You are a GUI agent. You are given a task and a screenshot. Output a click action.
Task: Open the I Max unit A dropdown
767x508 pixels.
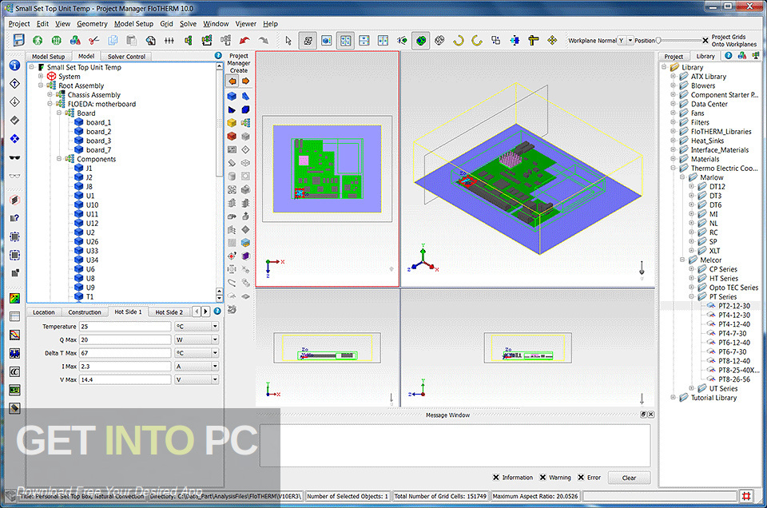(215, 366)
